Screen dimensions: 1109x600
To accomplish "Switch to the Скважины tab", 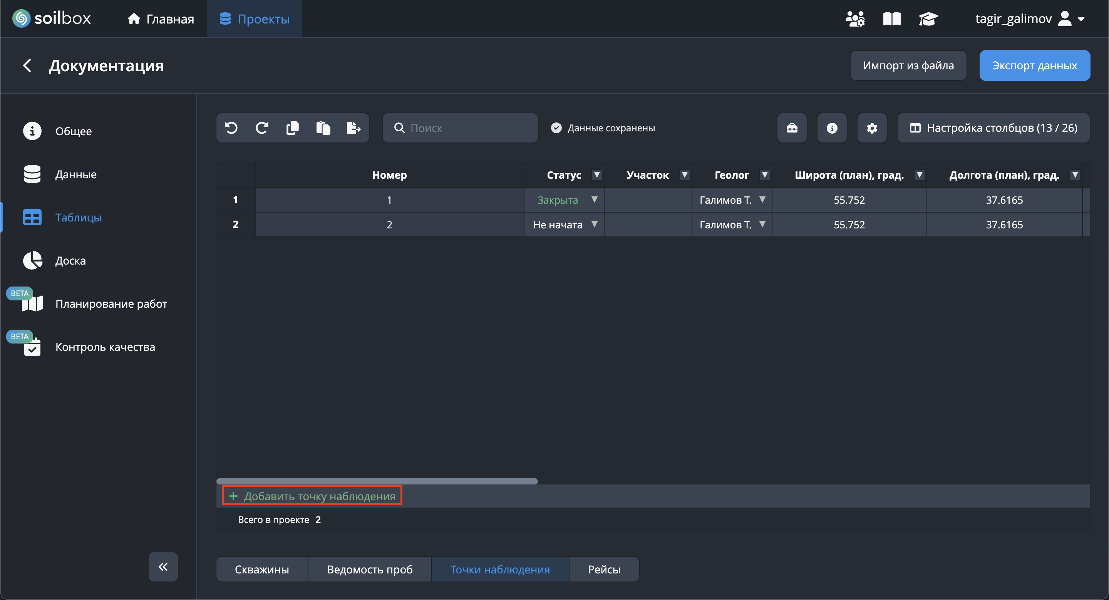I will tap(262, 569).
